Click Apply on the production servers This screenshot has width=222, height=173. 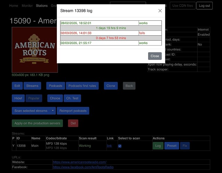(37, 123)
